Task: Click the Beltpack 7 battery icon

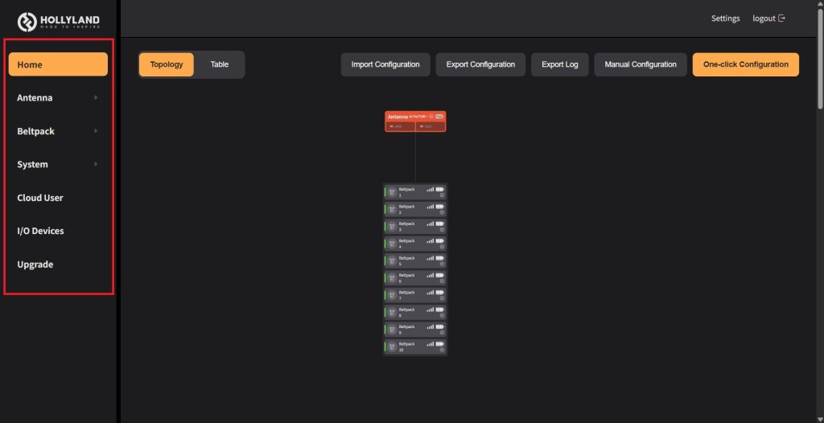Action: (439, 292)
